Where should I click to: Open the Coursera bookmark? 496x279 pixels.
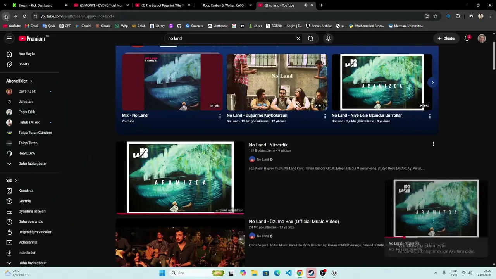coord(195,26)
